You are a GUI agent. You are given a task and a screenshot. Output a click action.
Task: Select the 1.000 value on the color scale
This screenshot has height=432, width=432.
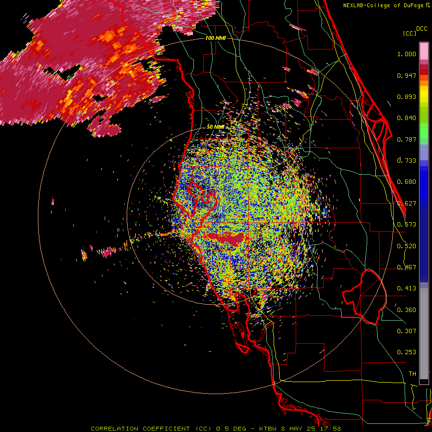coord(407,54)
